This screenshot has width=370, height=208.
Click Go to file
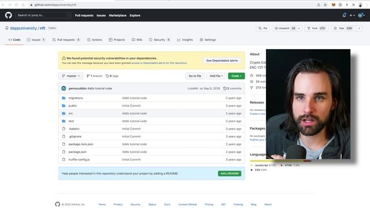195,76
